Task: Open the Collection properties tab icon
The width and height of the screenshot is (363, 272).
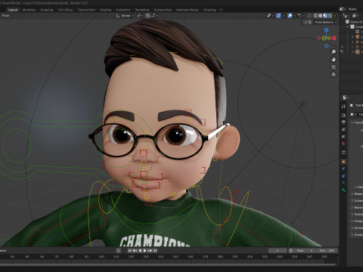Action: point(343,153)
